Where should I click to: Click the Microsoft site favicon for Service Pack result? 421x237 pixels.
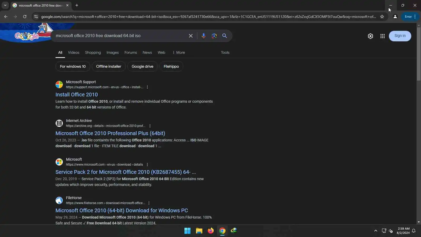[x=59, y=162]
